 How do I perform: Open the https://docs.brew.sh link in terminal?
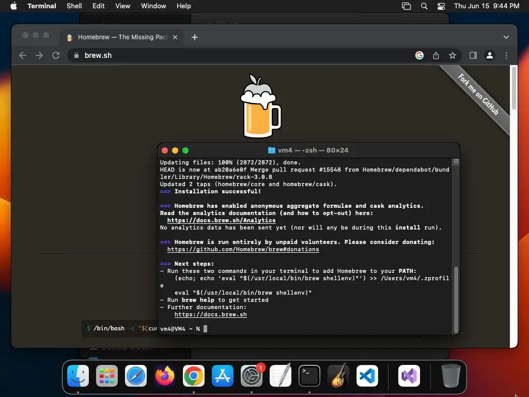coord(211,315)
